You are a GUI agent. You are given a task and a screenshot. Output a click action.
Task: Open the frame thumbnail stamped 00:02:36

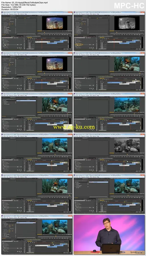click(x=37, y=235)
